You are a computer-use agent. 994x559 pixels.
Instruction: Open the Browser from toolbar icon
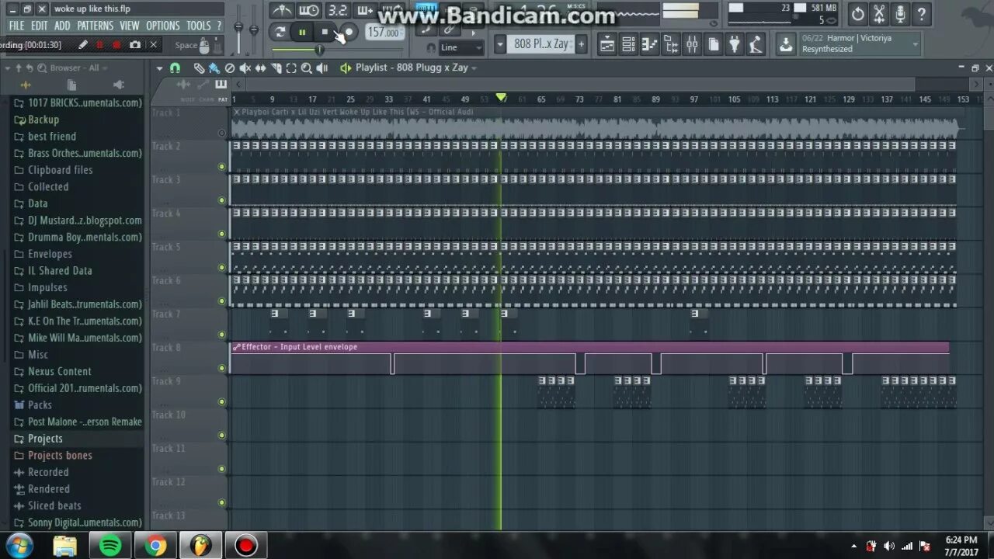coord(671,44)
